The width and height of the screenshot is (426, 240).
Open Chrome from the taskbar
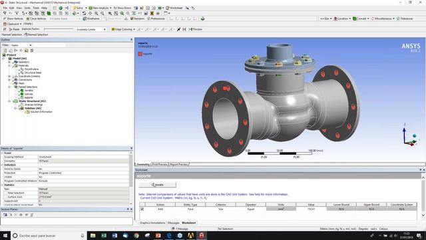tap(136, 235)
